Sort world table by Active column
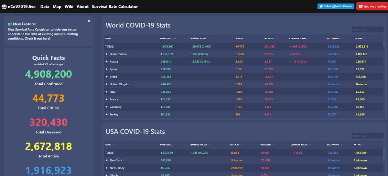Viewport: 388px width, 176px height. click(x=361, y=39)
